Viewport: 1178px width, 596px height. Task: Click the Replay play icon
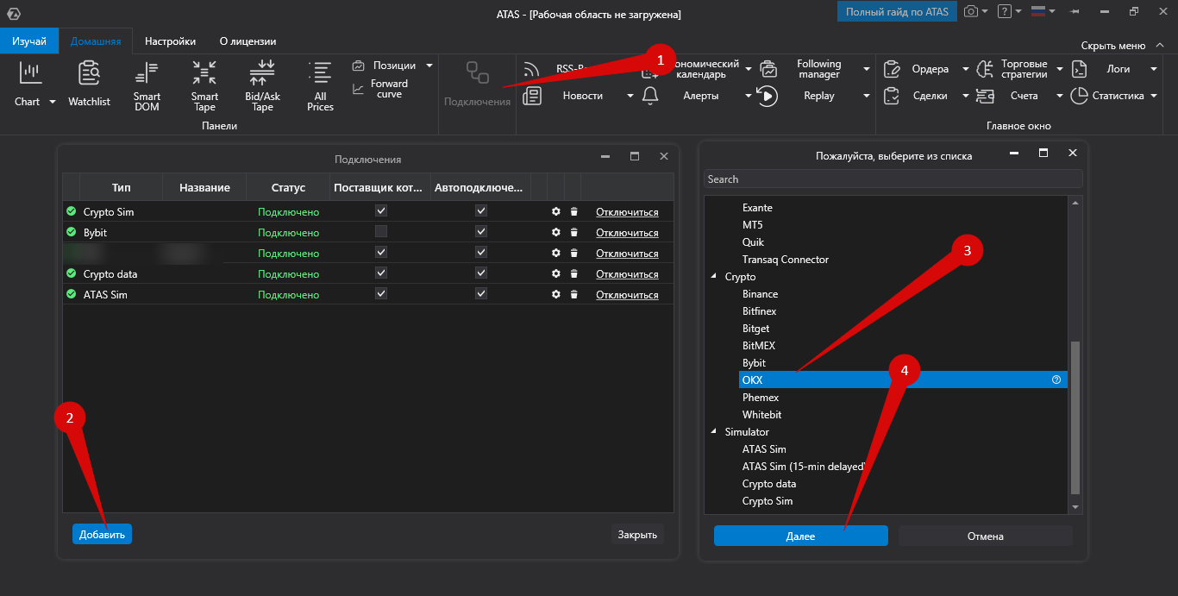(x=768, y=96)
